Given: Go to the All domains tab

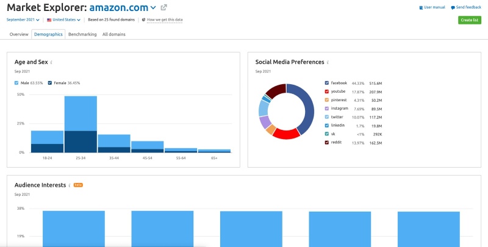Looking at the screenshot, I should click(113, 34).
